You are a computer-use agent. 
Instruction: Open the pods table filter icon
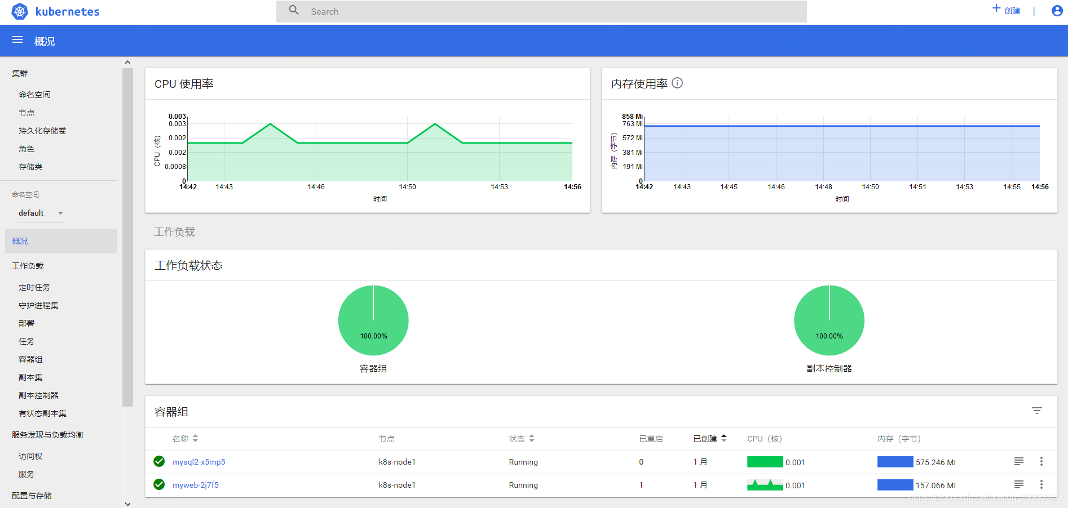(x=1037, y=411)
